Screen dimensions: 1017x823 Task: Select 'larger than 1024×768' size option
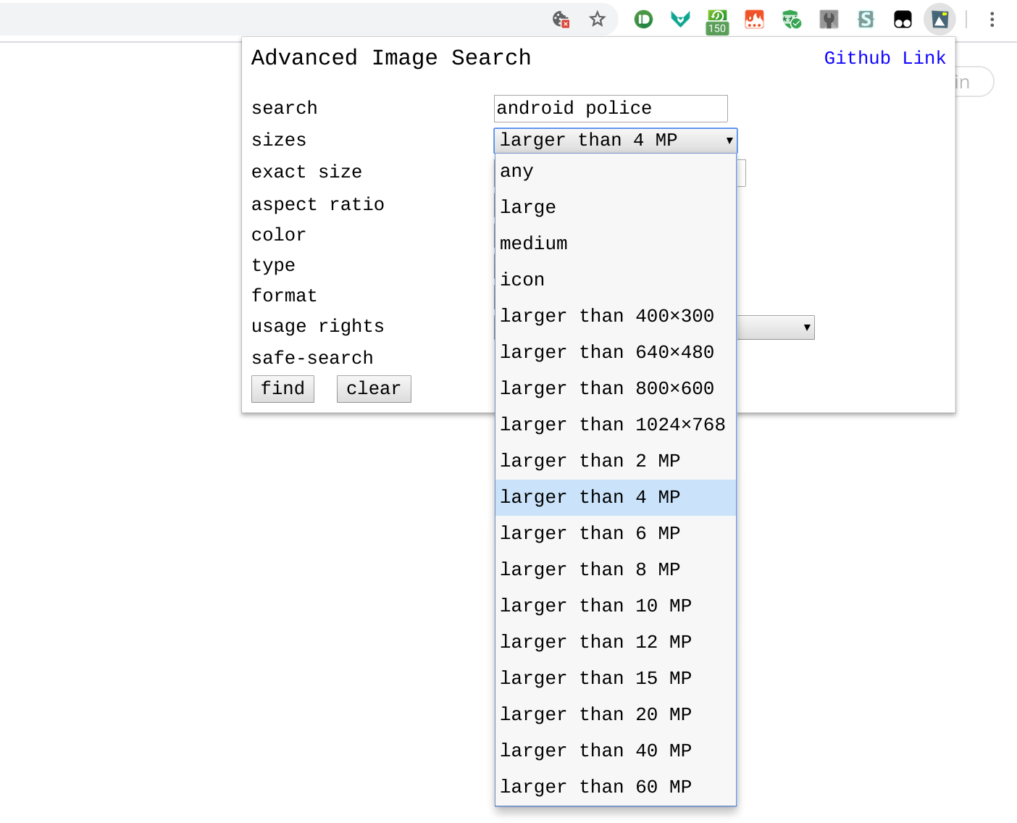[x=612, y=425]
